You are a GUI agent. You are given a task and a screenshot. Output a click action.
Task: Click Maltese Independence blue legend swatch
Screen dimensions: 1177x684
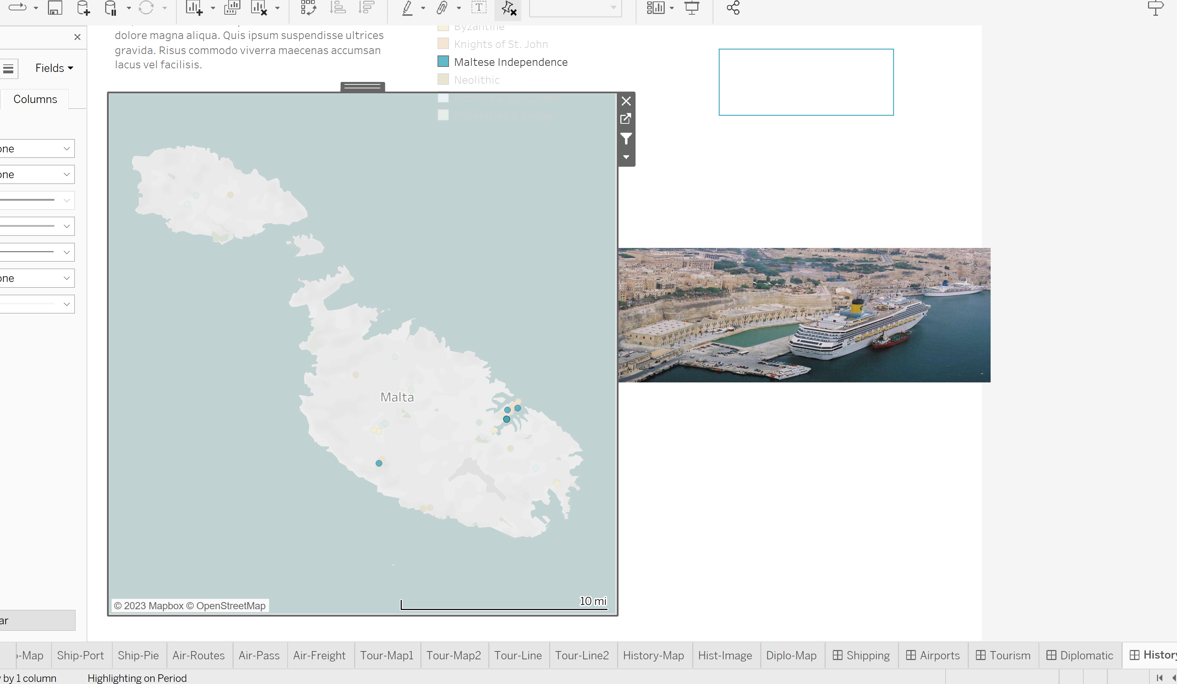tap(443, 62)
